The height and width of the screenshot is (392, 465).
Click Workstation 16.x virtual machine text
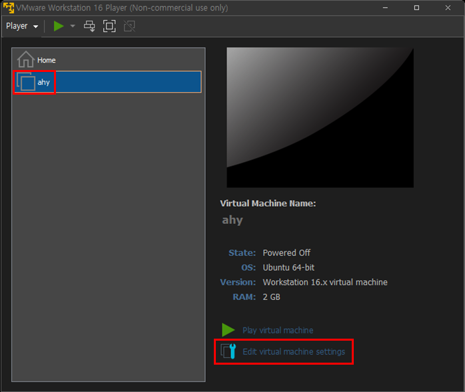coord(325,282)
